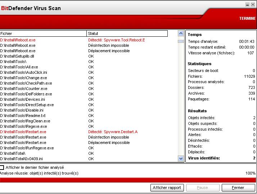Click Fichiers count 11029

[x=249, y=77]
